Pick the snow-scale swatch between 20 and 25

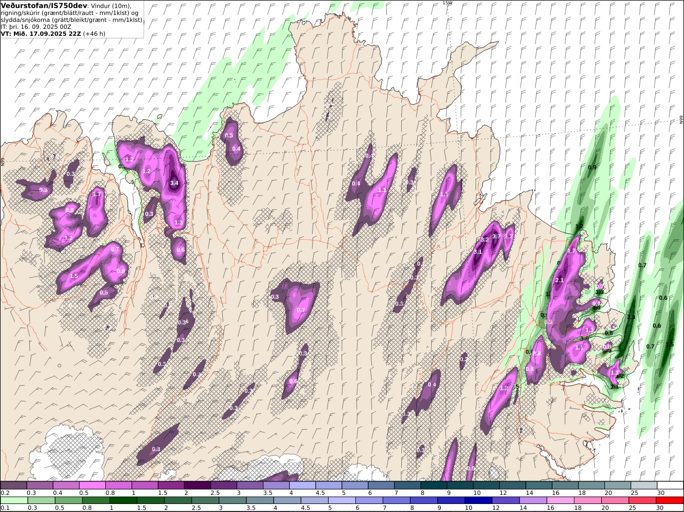point(618,485)
